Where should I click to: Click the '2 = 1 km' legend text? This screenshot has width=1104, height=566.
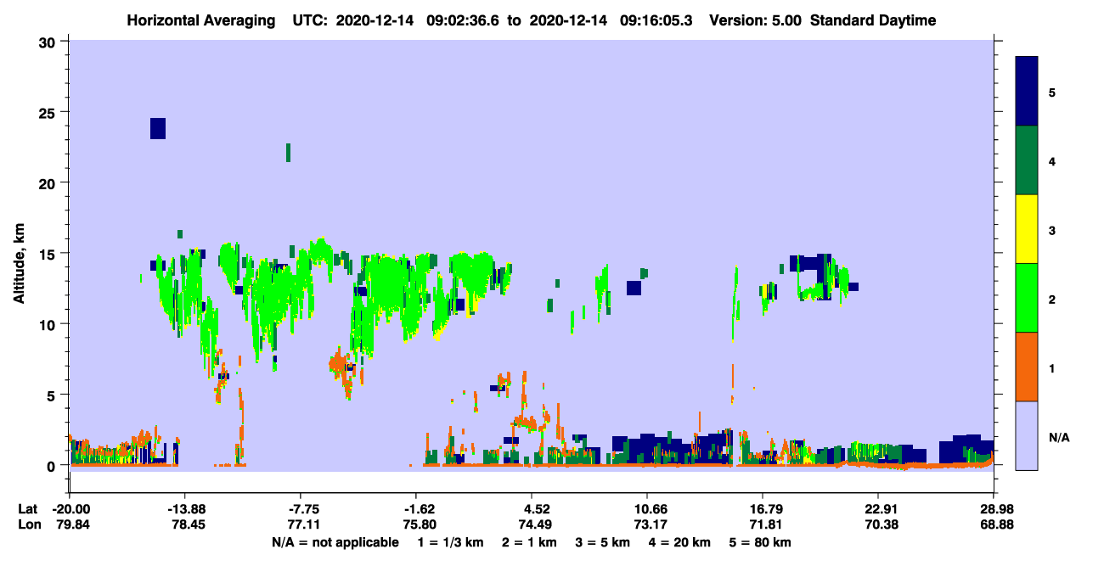tap(529, 542)
